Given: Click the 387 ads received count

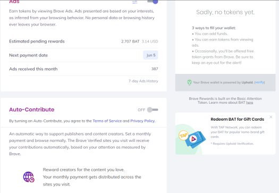Looking at the screenshot, I should coord(155,69).
